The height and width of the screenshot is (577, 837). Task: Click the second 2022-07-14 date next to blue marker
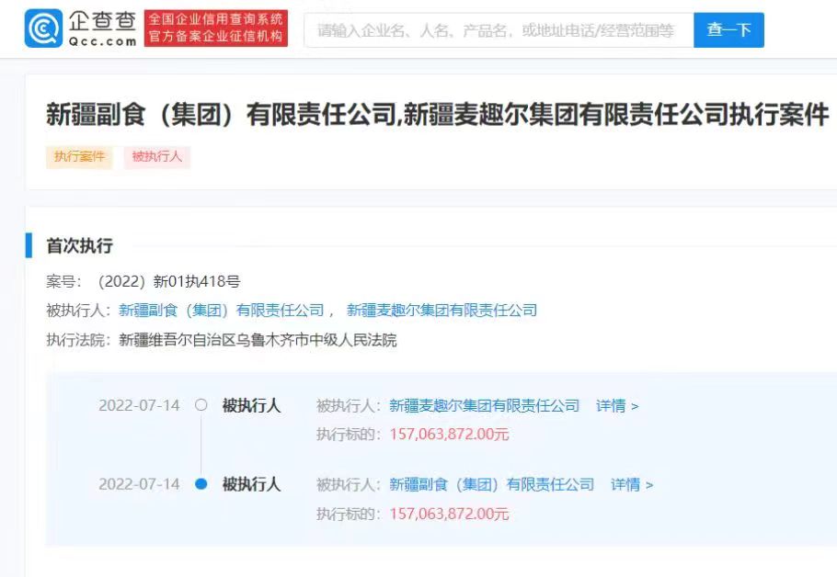139,484
